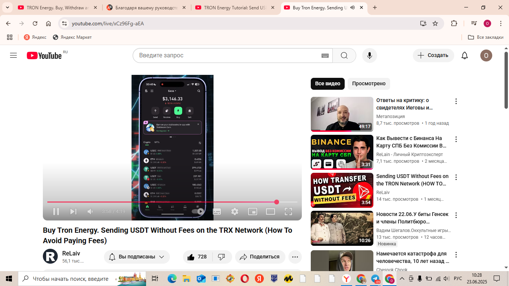Pause the video playback

pyautogui.click(x=56, y=212)
